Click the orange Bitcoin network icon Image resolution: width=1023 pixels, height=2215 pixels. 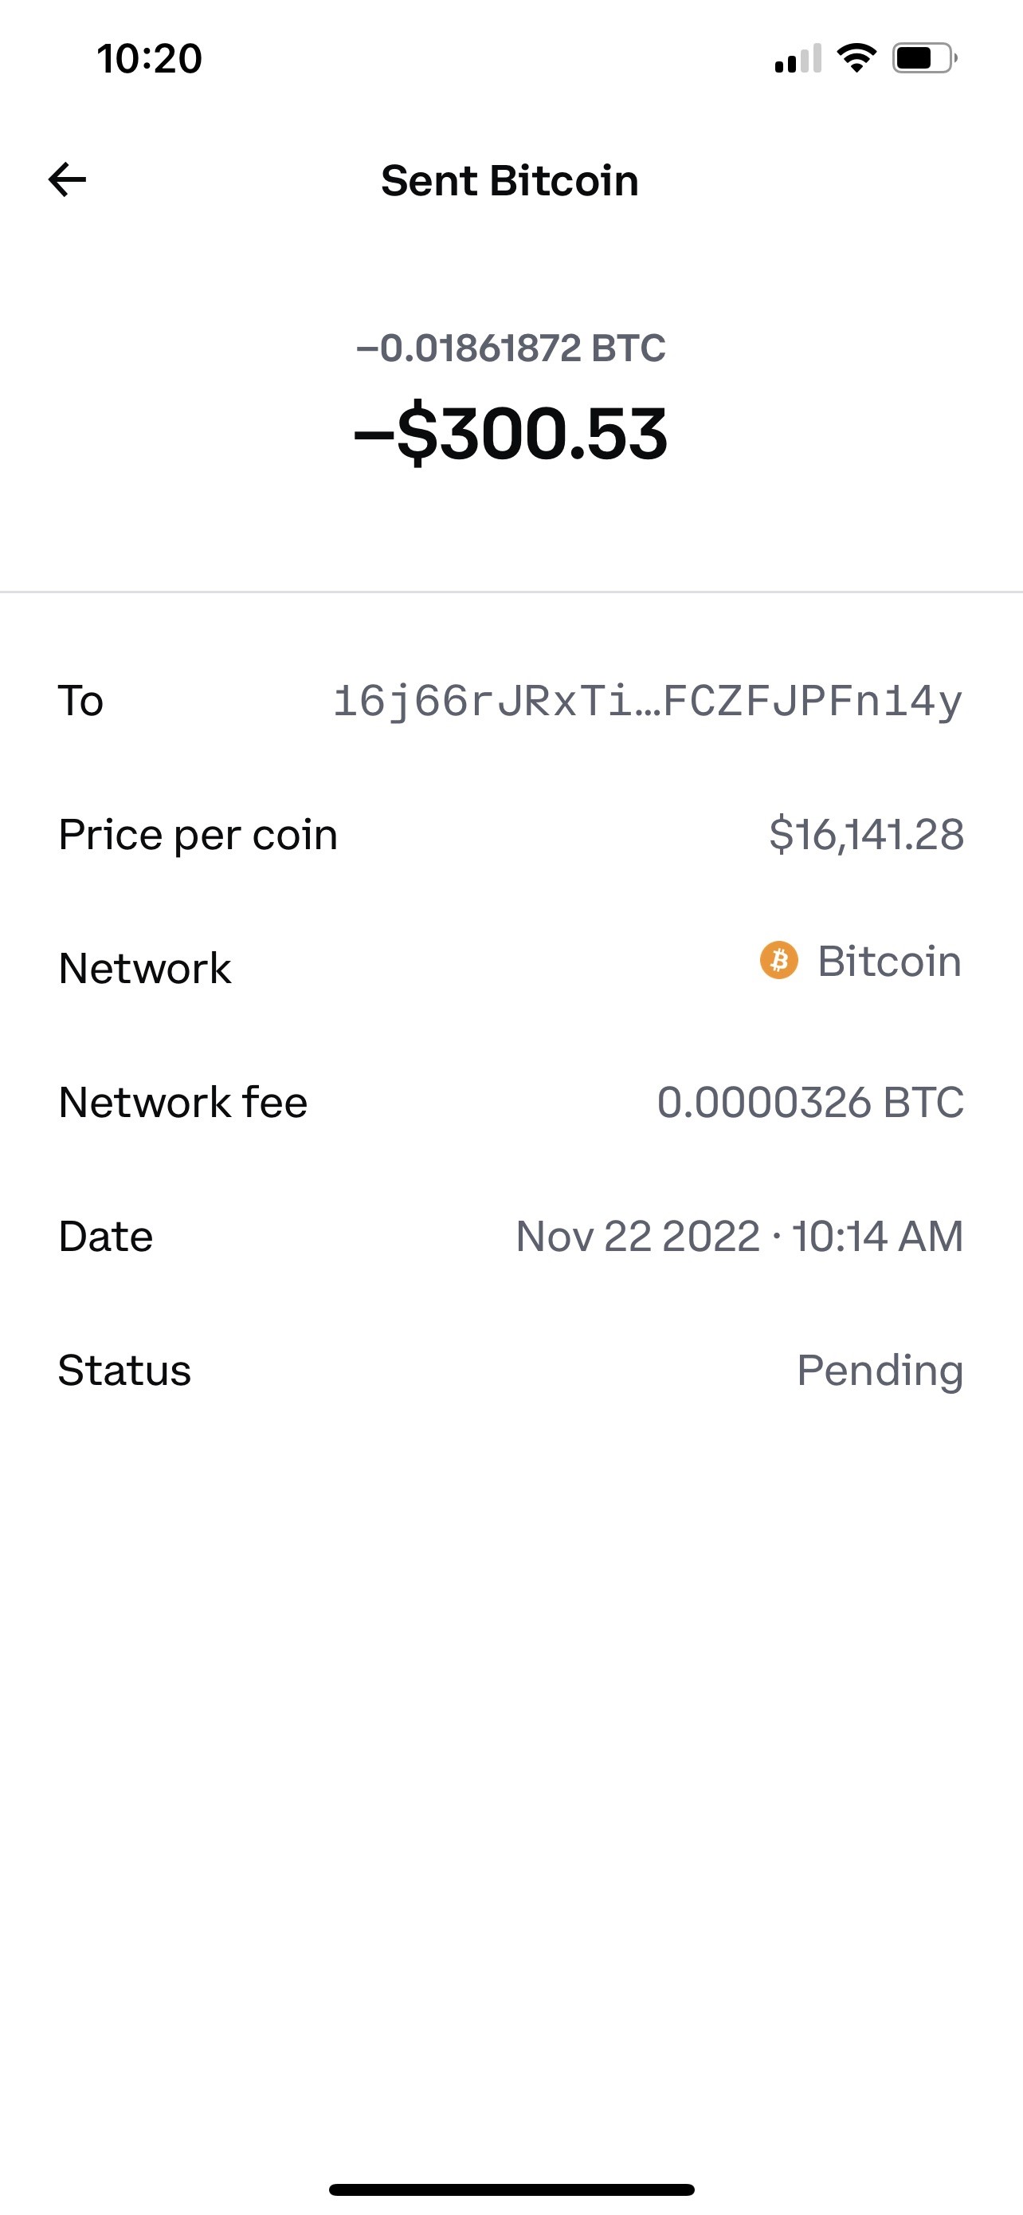point(779,960)
